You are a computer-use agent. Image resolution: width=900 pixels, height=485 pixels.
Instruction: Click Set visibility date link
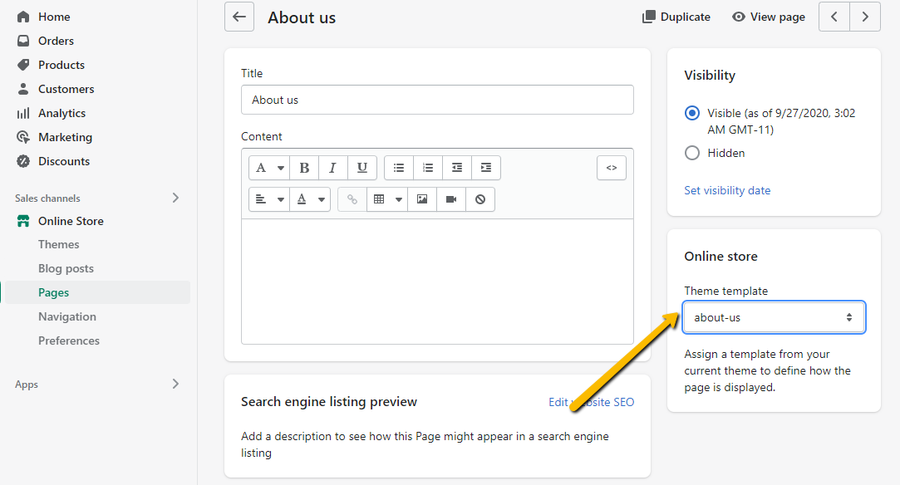[727, 190]
